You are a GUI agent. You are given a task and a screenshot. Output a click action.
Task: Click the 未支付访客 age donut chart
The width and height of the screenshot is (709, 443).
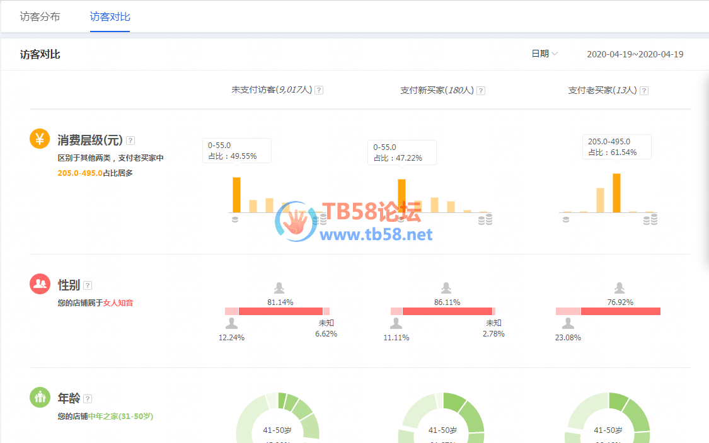278,418
